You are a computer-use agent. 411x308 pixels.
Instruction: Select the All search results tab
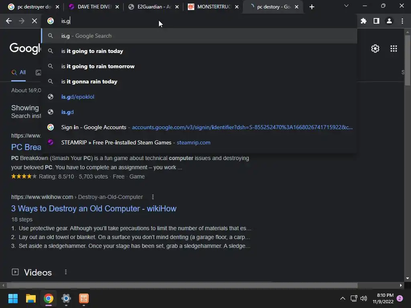click(x=18, y=73)
